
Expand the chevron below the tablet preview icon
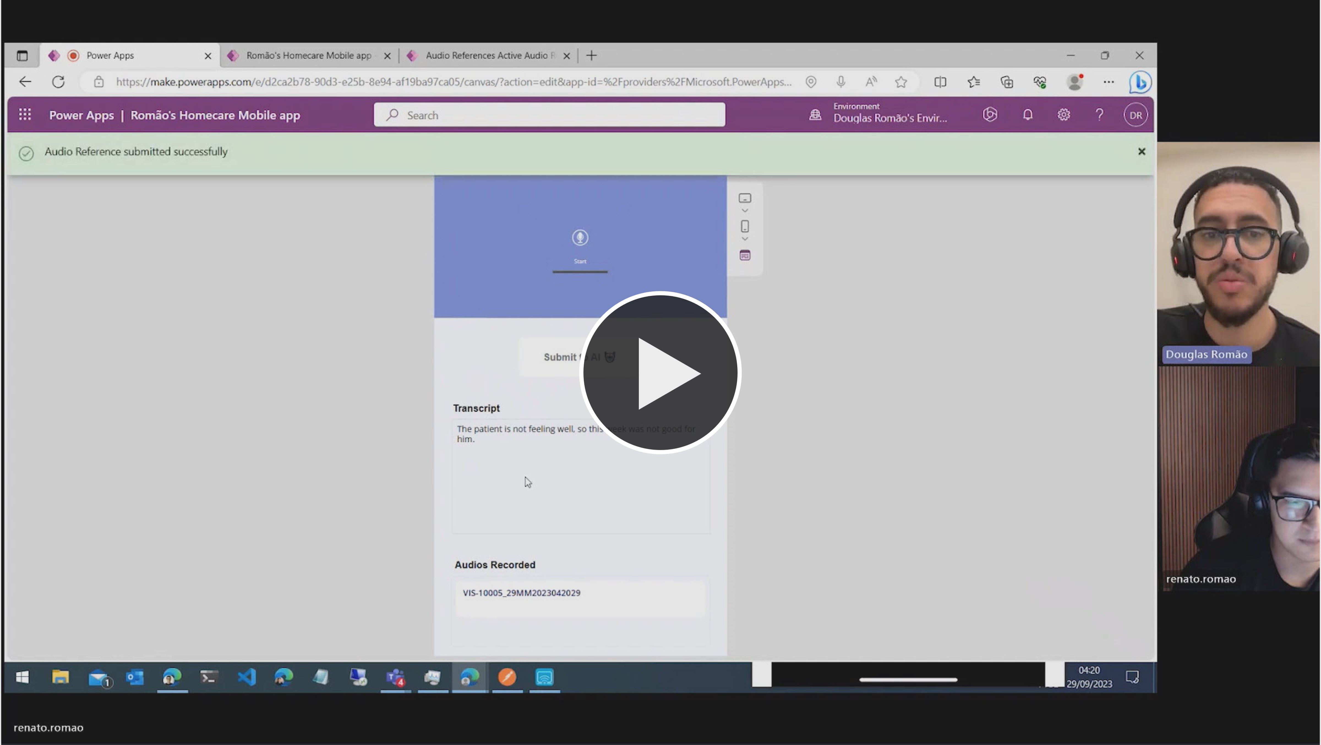pos(745,211)
